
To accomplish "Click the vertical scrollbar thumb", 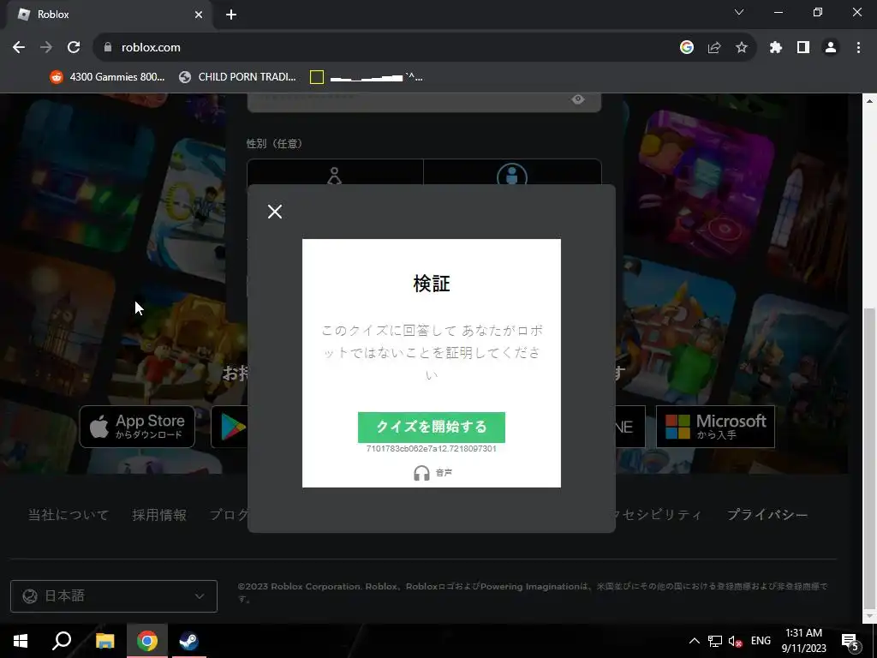I will pos(869,458).
